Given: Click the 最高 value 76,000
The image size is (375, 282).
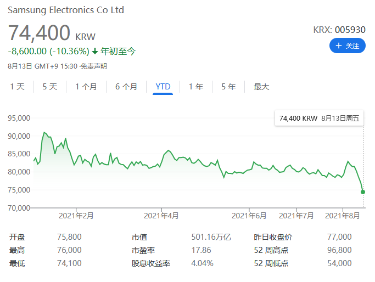Looking at the screenshot, I should [69, 250].
